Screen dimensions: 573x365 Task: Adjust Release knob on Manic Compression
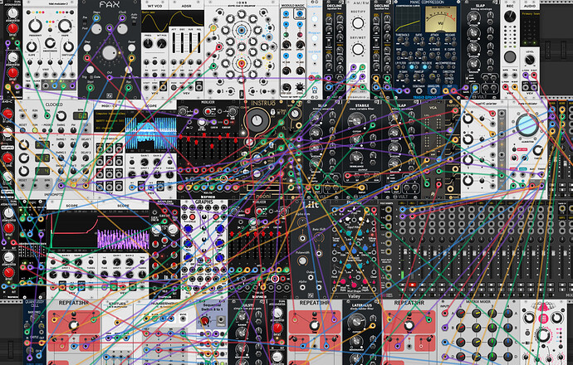click(x=450, y=41)
